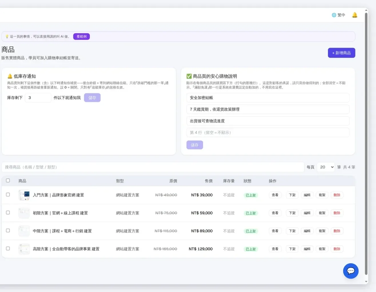Focus the 庫存剩下 quantity field
Viewport: 376px width, 292px height.
click(x=38, y=98)
